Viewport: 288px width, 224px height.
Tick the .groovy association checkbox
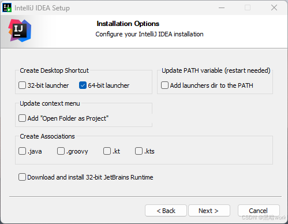coord(61,151)
